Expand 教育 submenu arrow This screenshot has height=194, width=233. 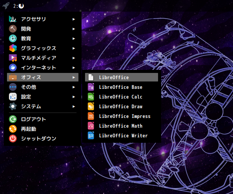74,38
